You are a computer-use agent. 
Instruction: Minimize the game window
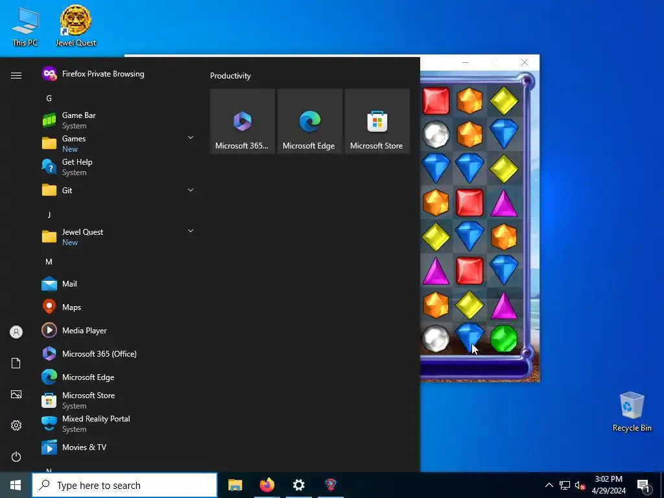[x=466, y=63]
